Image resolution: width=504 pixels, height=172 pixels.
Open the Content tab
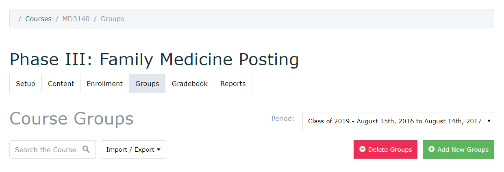(x=61, y=84)
